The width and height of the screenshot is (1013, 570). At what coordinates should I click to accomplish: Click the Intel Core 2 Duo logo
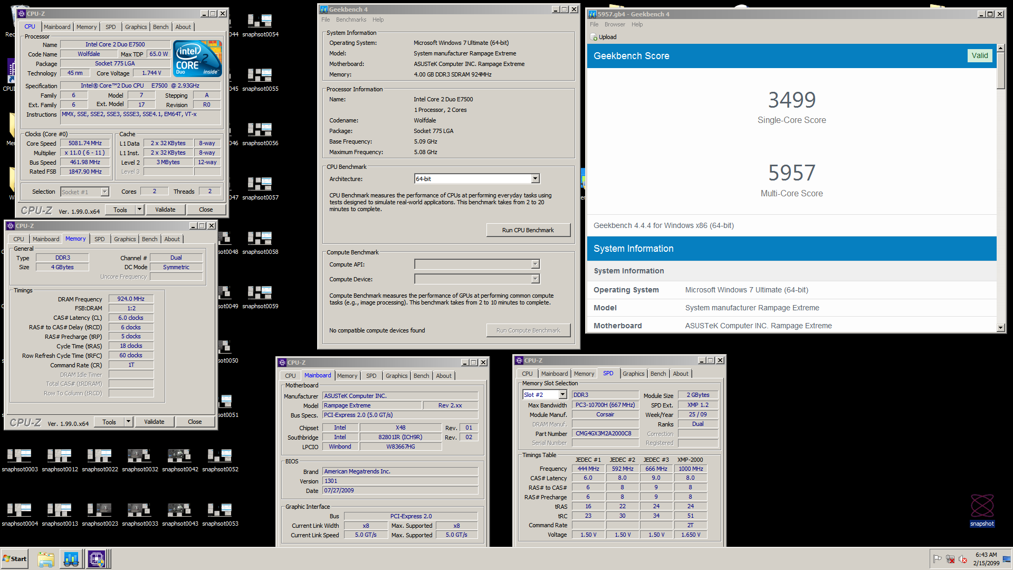(198, 59)
